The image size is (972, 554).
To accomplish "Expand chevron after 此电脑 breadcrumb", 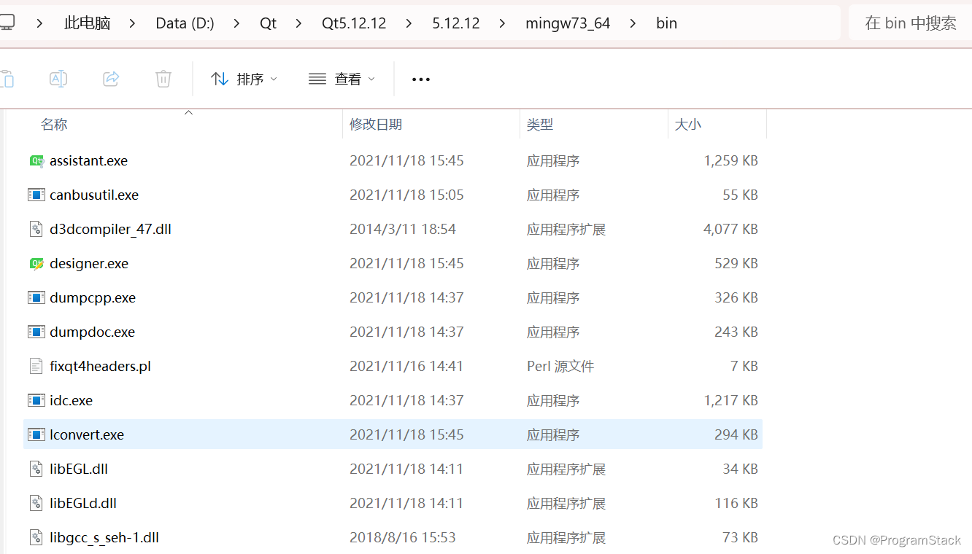I will tap(132, 23).
